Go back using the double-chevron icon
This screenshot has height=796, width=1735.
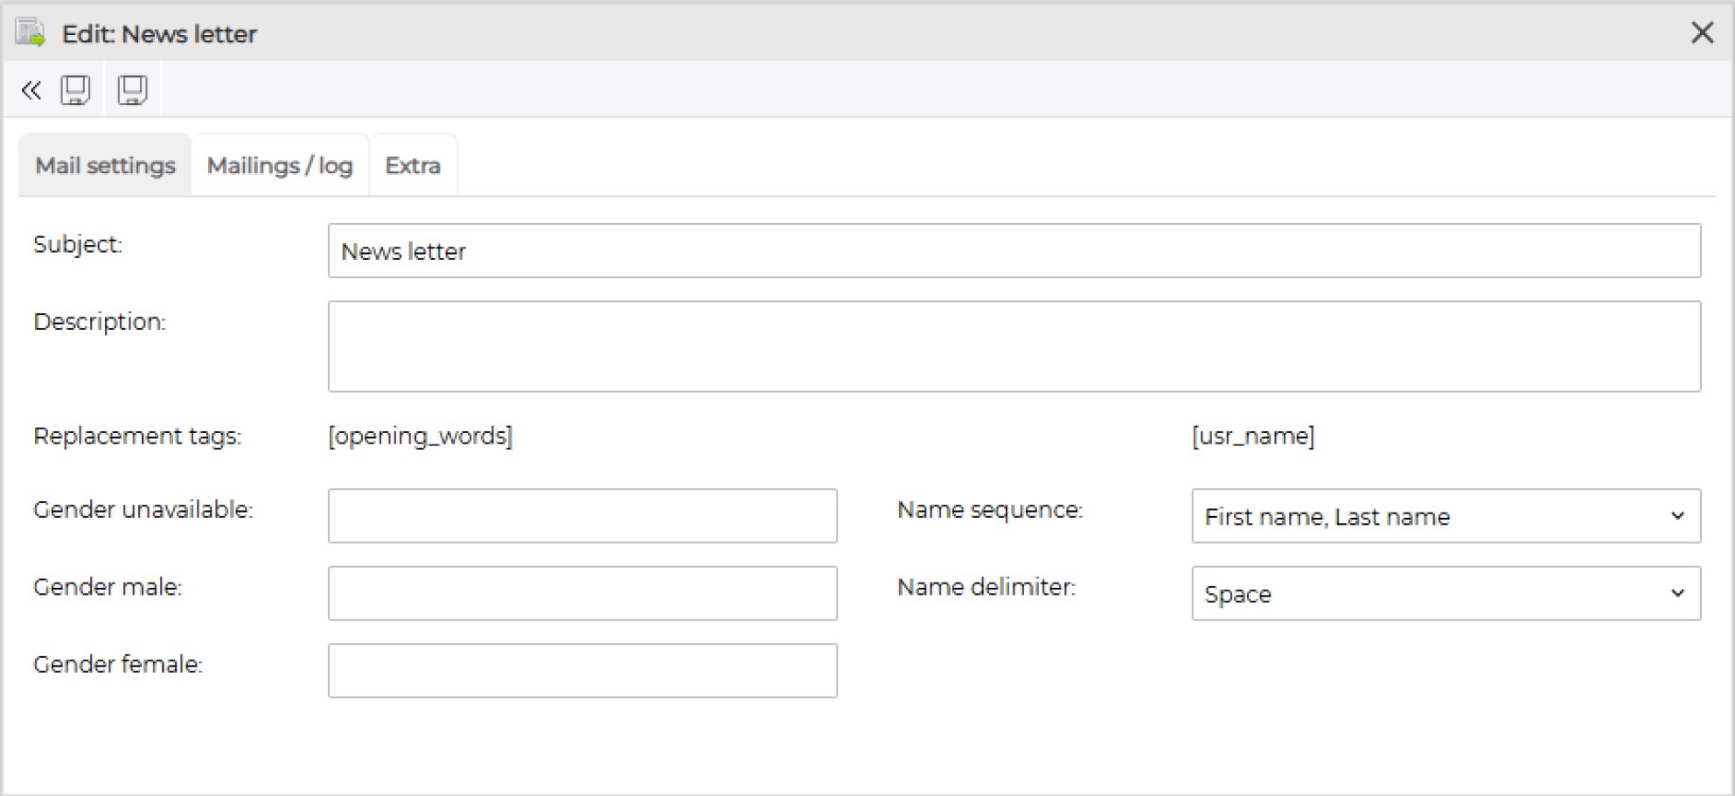pyautogui.click(x=31, y=90)
